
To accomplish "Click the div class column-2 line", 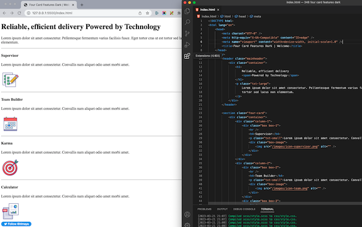I will tap(253, 163).
